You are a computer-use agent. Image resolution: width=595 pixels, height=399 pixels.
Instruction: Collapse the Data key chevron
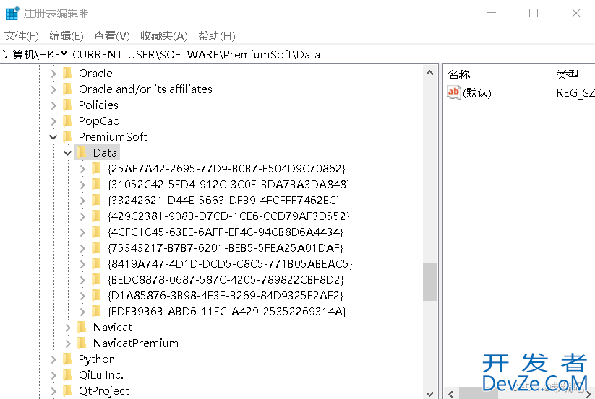coord(68,152)
